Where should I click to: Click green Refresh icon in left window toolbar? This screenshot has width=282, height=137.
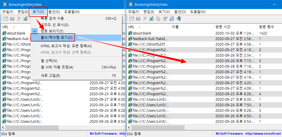(x=26, y=19)
